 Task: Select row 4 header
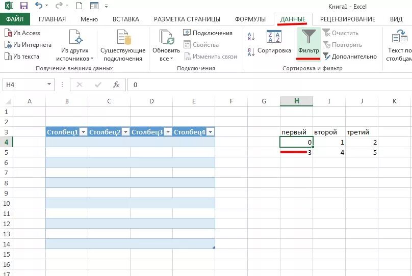[6, 142]
